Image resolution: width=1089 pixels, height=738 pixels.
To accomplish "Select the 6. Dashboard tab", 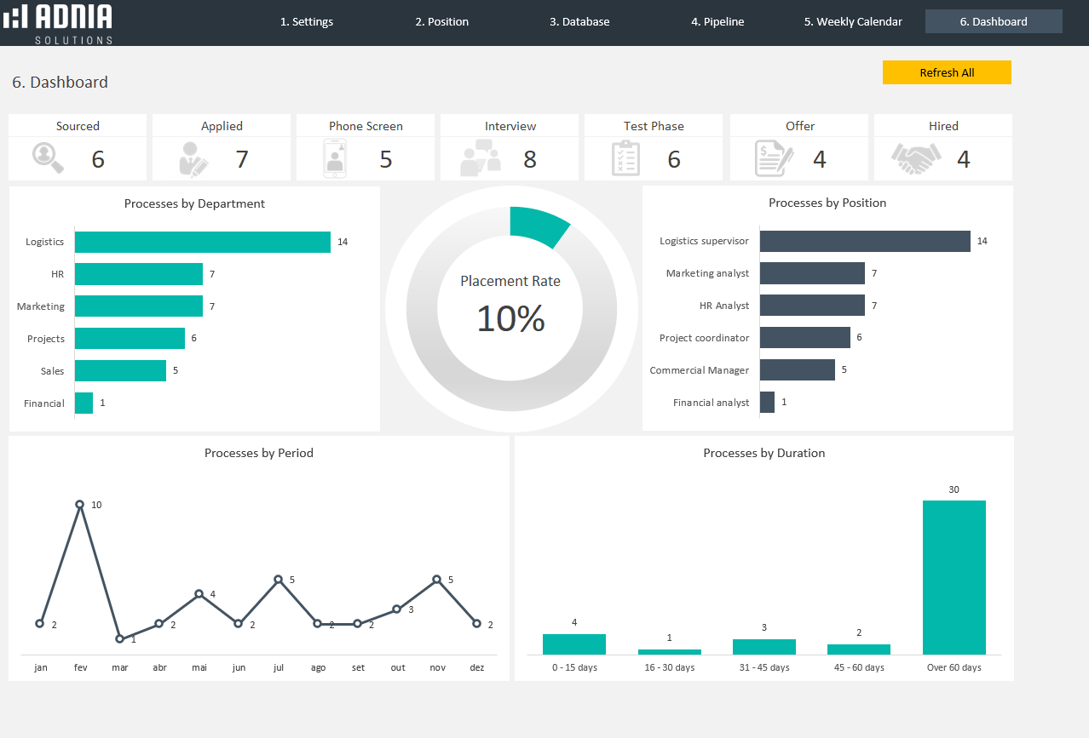I will [x=994, y=22].
